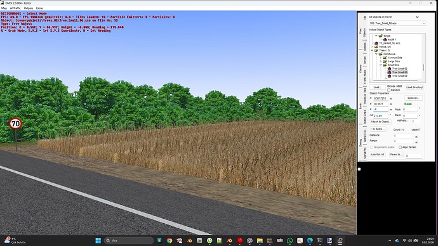This screenshot has height=246, width=438.
Task: Open Microsoft Edge from the taskbar
Action: (310, 240)
